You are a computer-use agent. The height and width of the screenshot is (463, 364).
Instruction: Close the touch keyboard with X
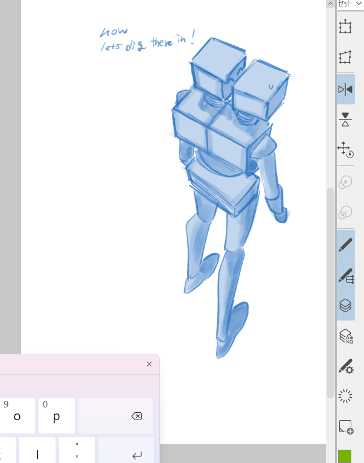[x=149, y=364]
